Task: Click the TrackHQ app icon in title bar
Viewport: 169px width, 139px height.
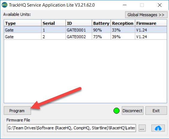Action: (4, 5)
